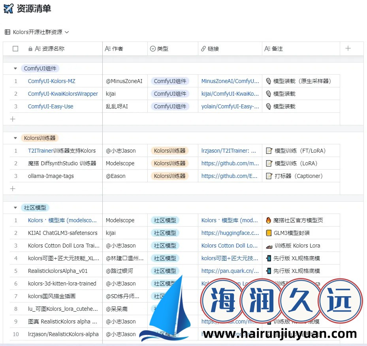
Task: Open https://github.com/m... link cell
Action: tap(230, 163)
